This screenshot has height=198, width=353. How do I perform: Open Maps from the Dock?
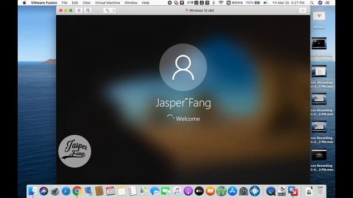point(143,191)
